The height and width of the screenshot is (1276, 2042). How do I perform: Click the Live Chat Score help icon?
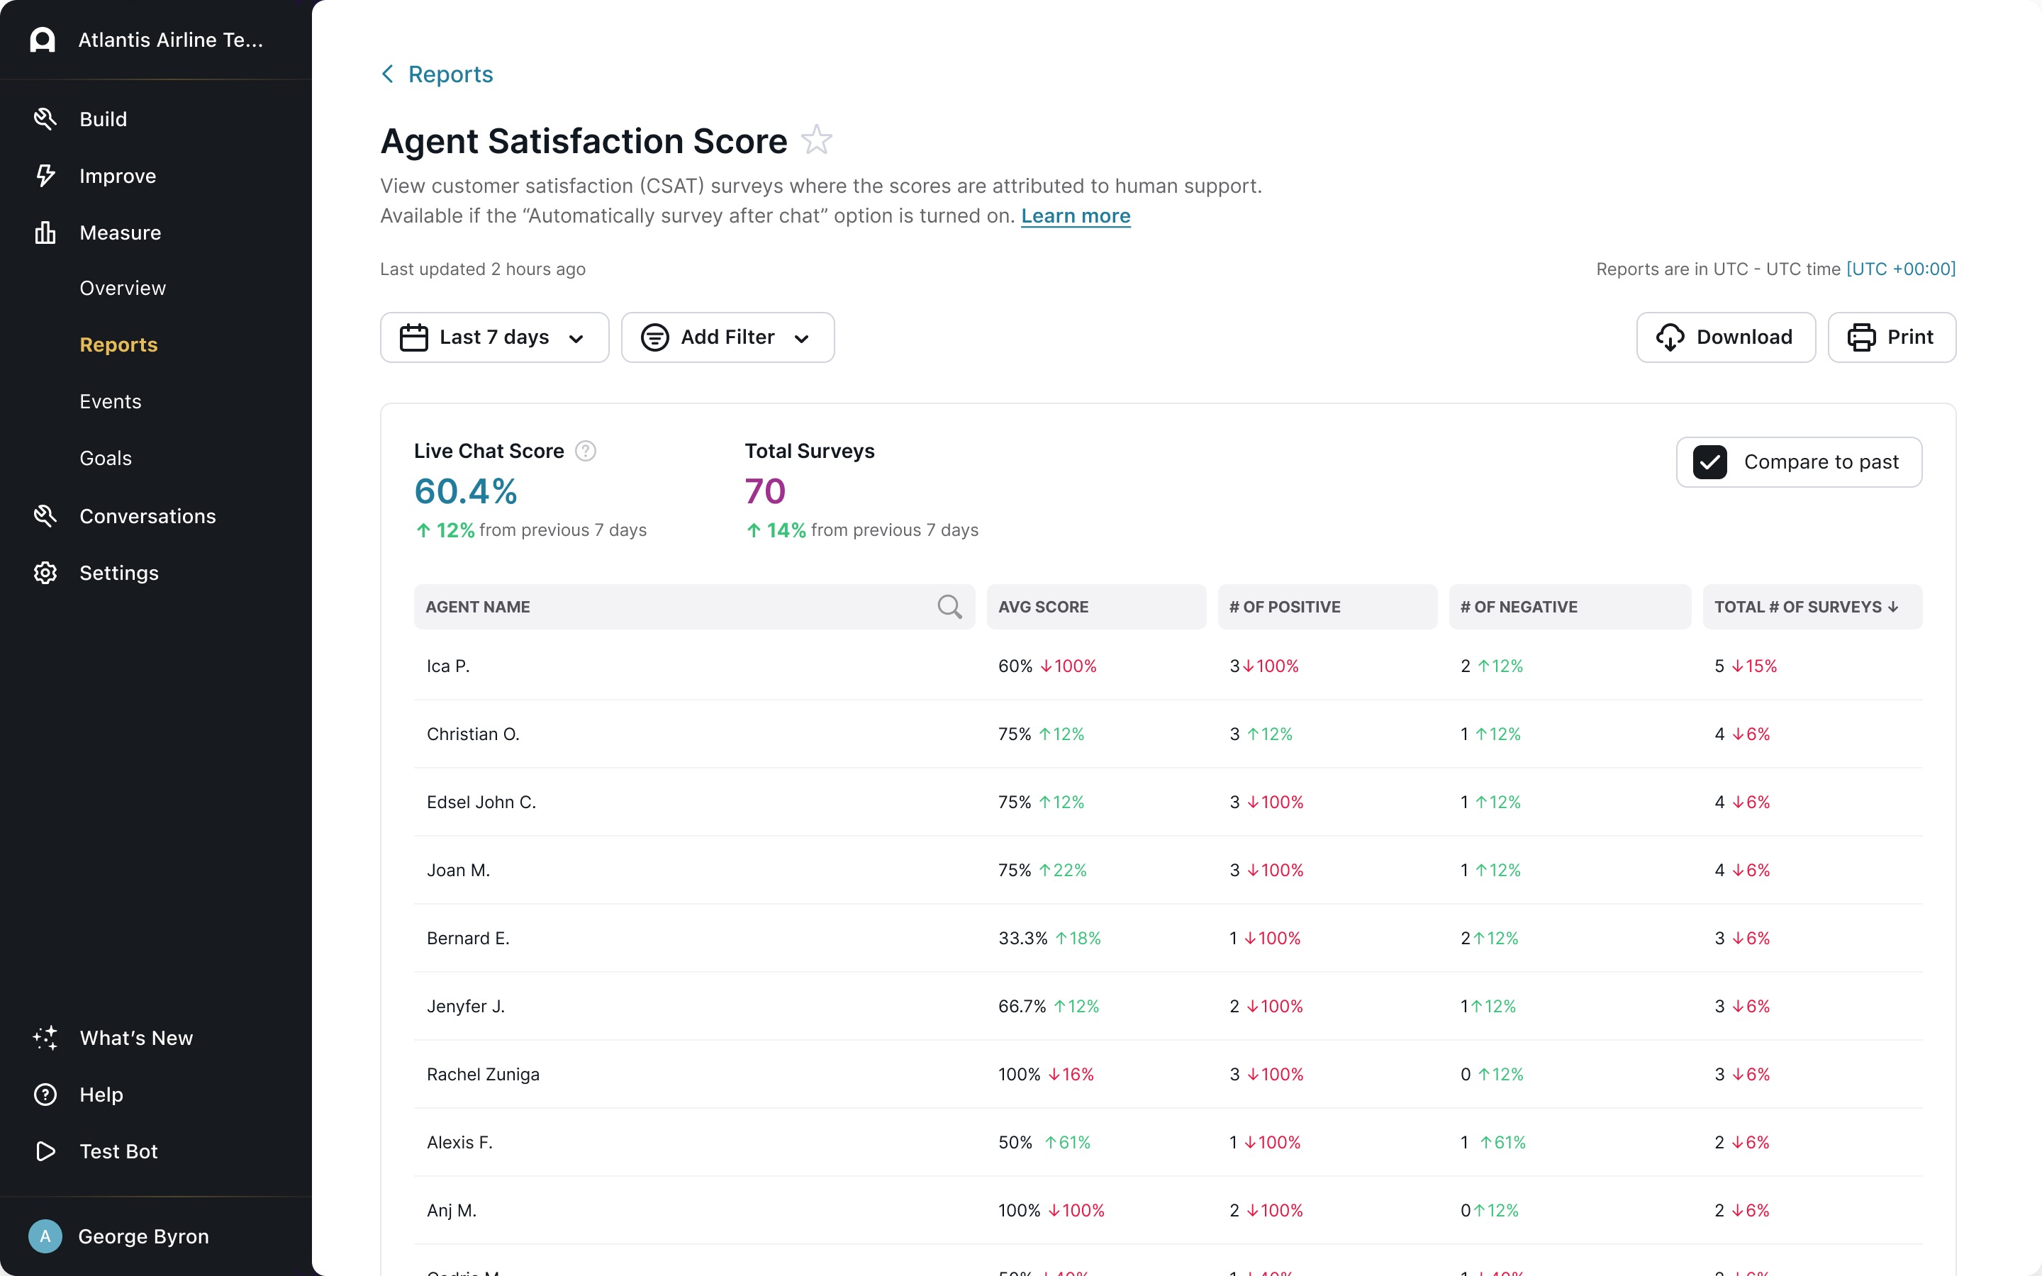click(585, 452)
